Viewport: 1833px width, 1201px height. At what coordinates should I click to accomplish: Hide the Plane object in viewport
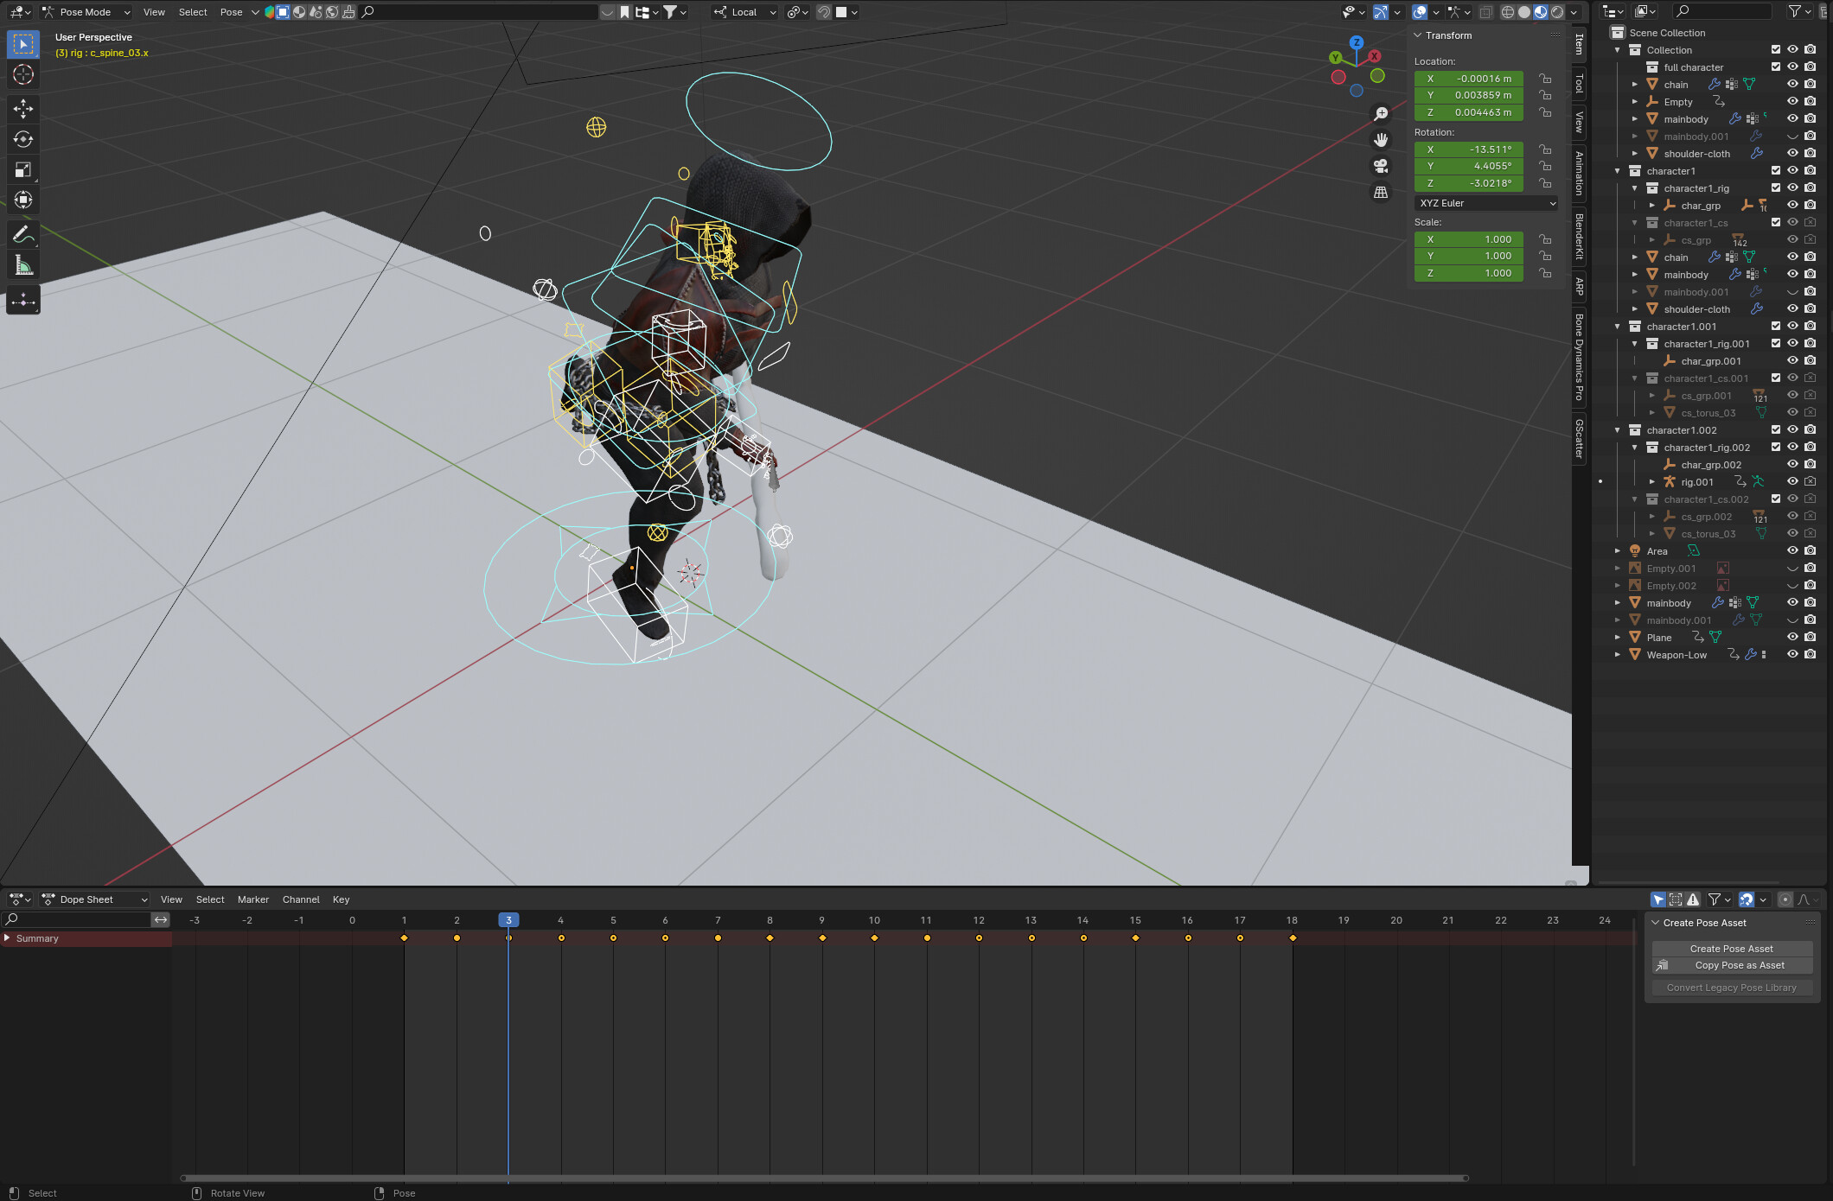[1792, 638]
